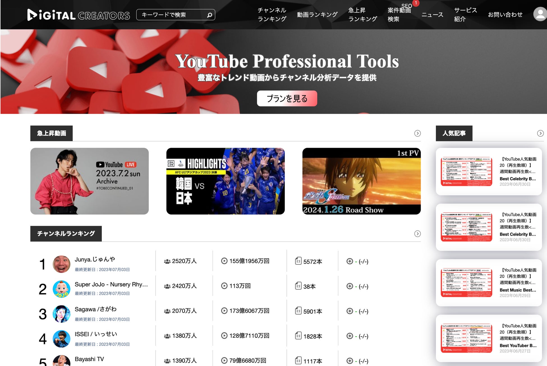Click the Digital Creators logo

[79, 15]
